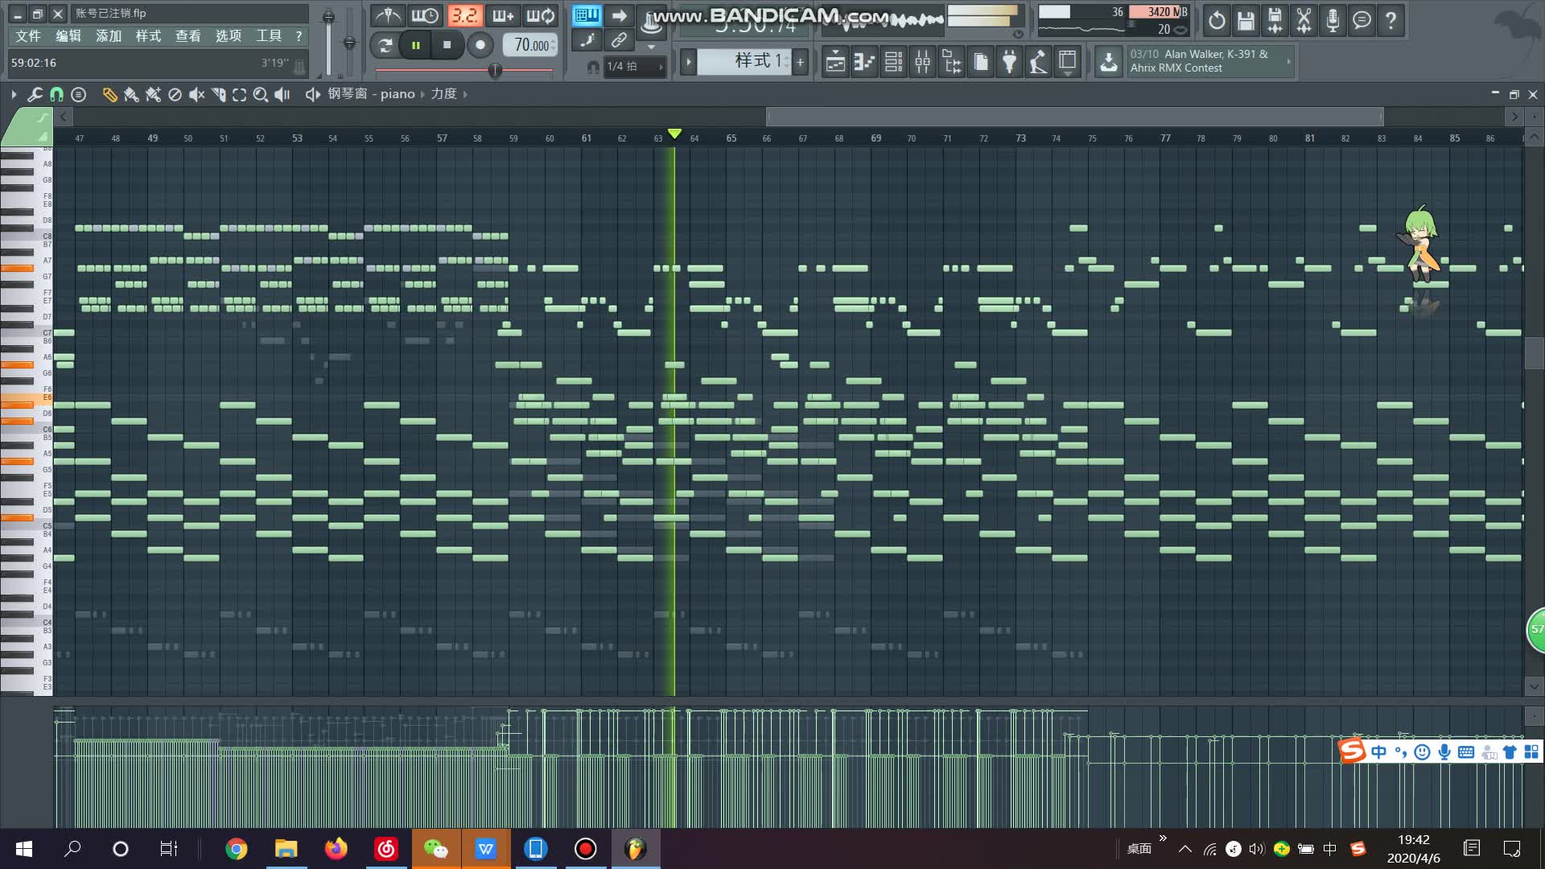This screenshot has width=1545, height=869.
Task: Export project with render audio icon
Action: [x=1275, y=21]
